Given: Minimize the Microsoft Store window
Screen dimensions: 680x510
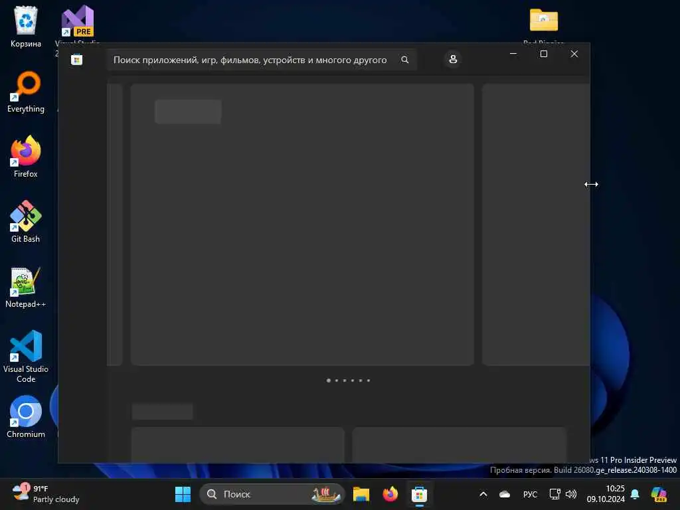Looking at the screenshot, I should pyautogui.click(x=513, y=54).
